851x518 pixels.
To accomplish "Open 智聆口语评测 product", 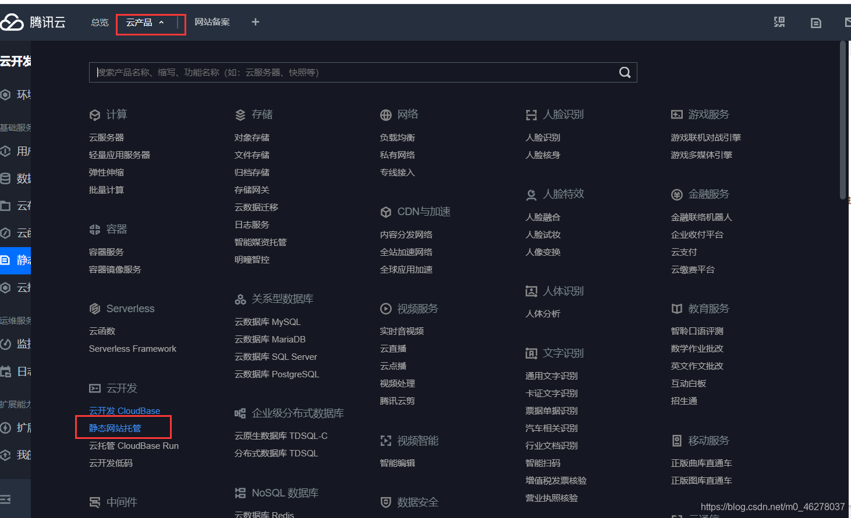I will pos(697,331).
